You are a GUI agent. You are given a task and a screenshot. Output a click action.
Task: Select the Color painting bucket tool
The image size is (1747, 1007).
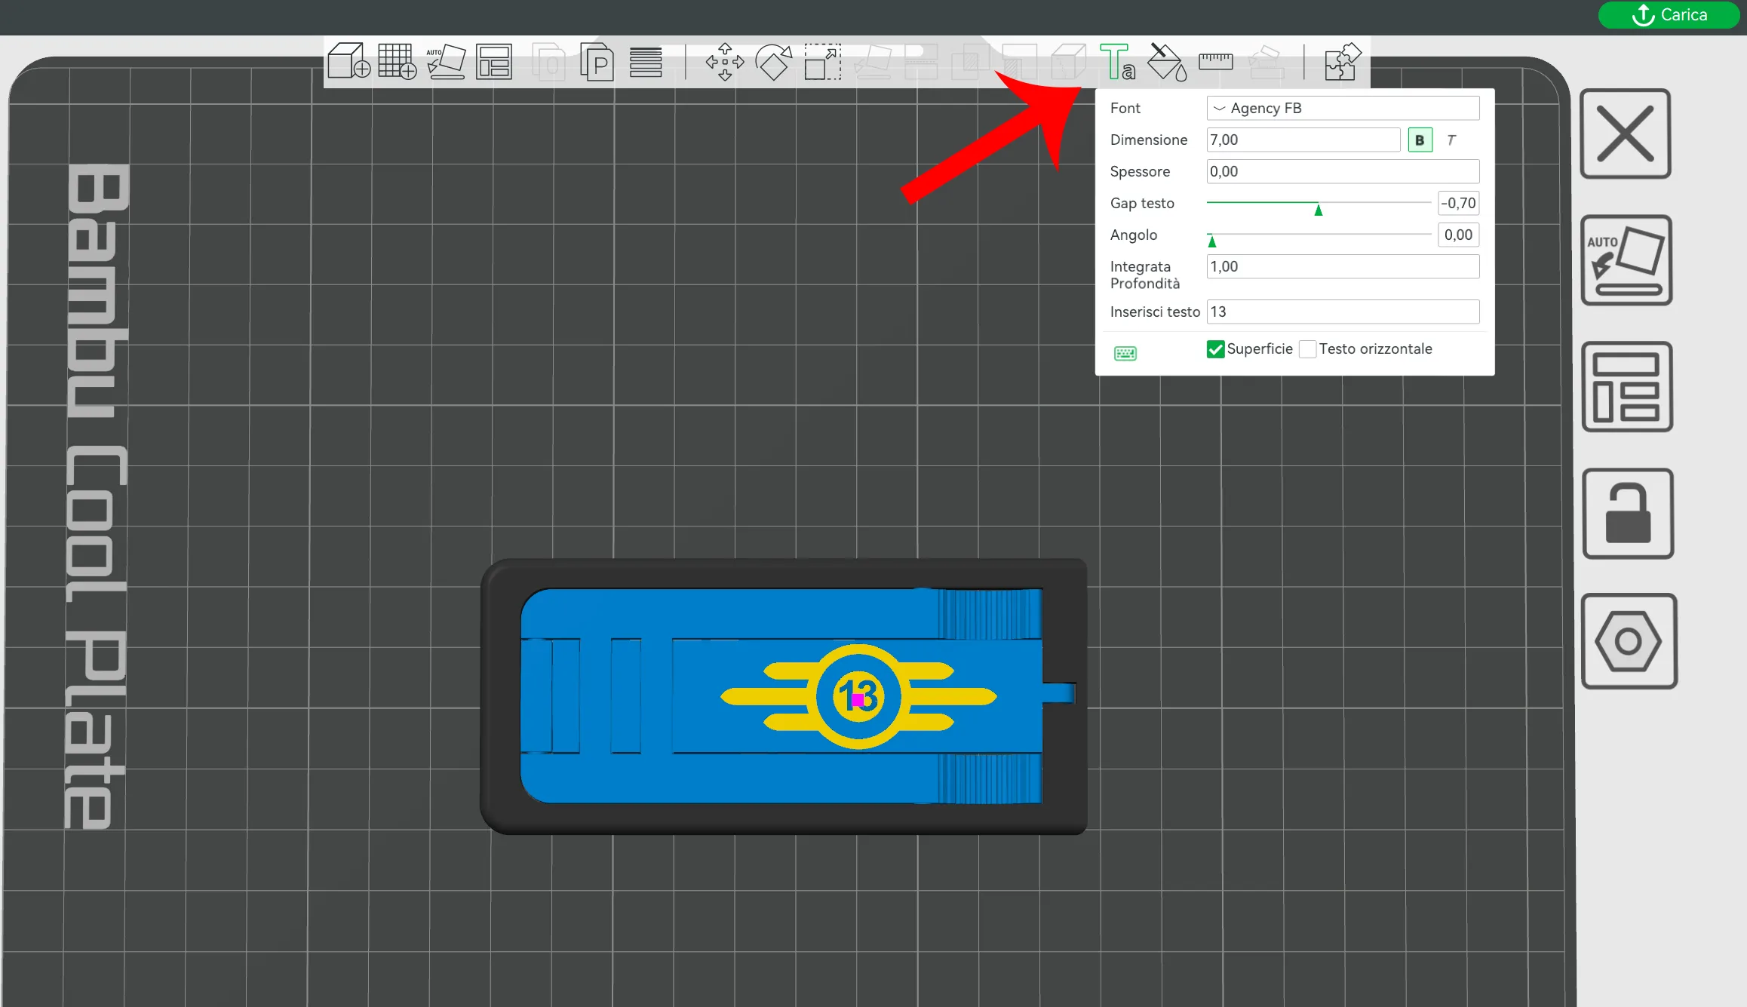[1167, 61]
